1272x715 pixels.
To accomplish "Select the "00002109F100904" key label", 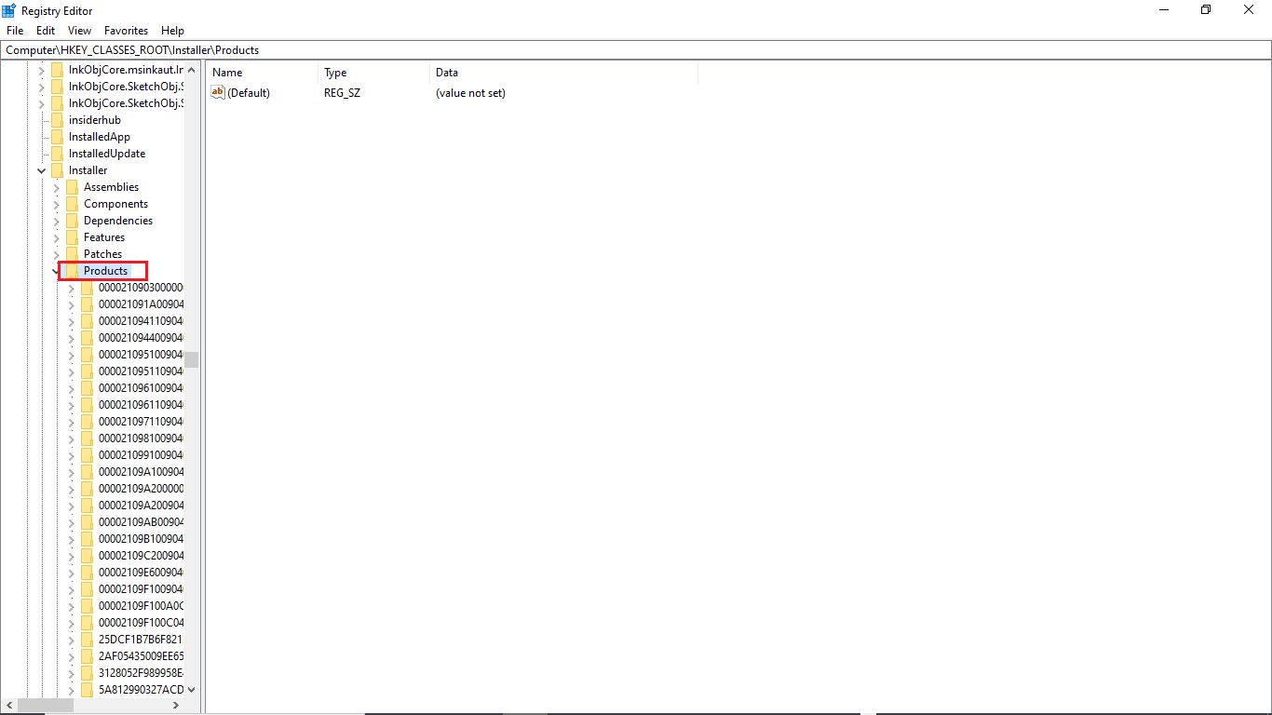I will coord(141,589).
